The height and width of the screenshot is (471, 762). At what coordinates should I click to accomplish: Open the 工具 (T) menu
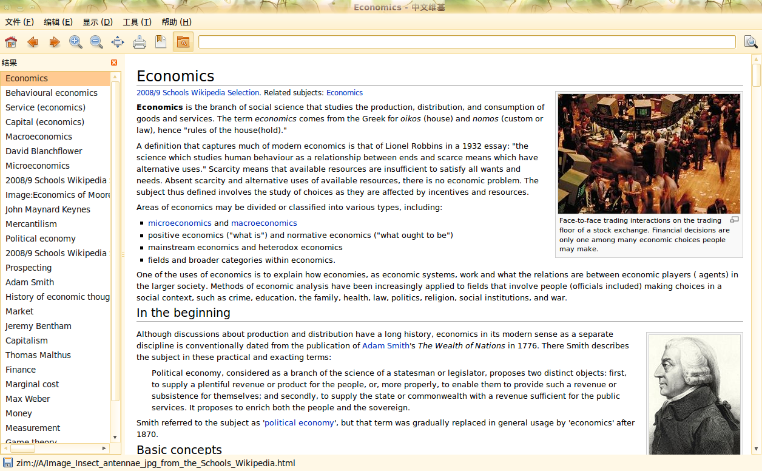coord(137,22)
